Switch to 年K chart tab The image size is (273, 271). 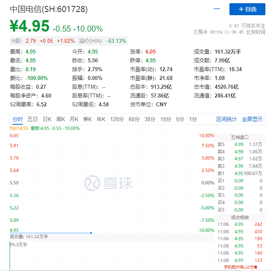click(101, 119)
